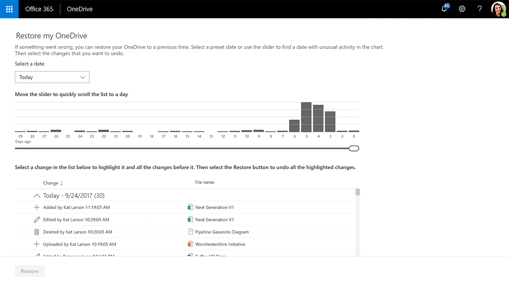Open the Select a date dropdown
This screenshot has width=509, height=286.
(x=52, y=77)
